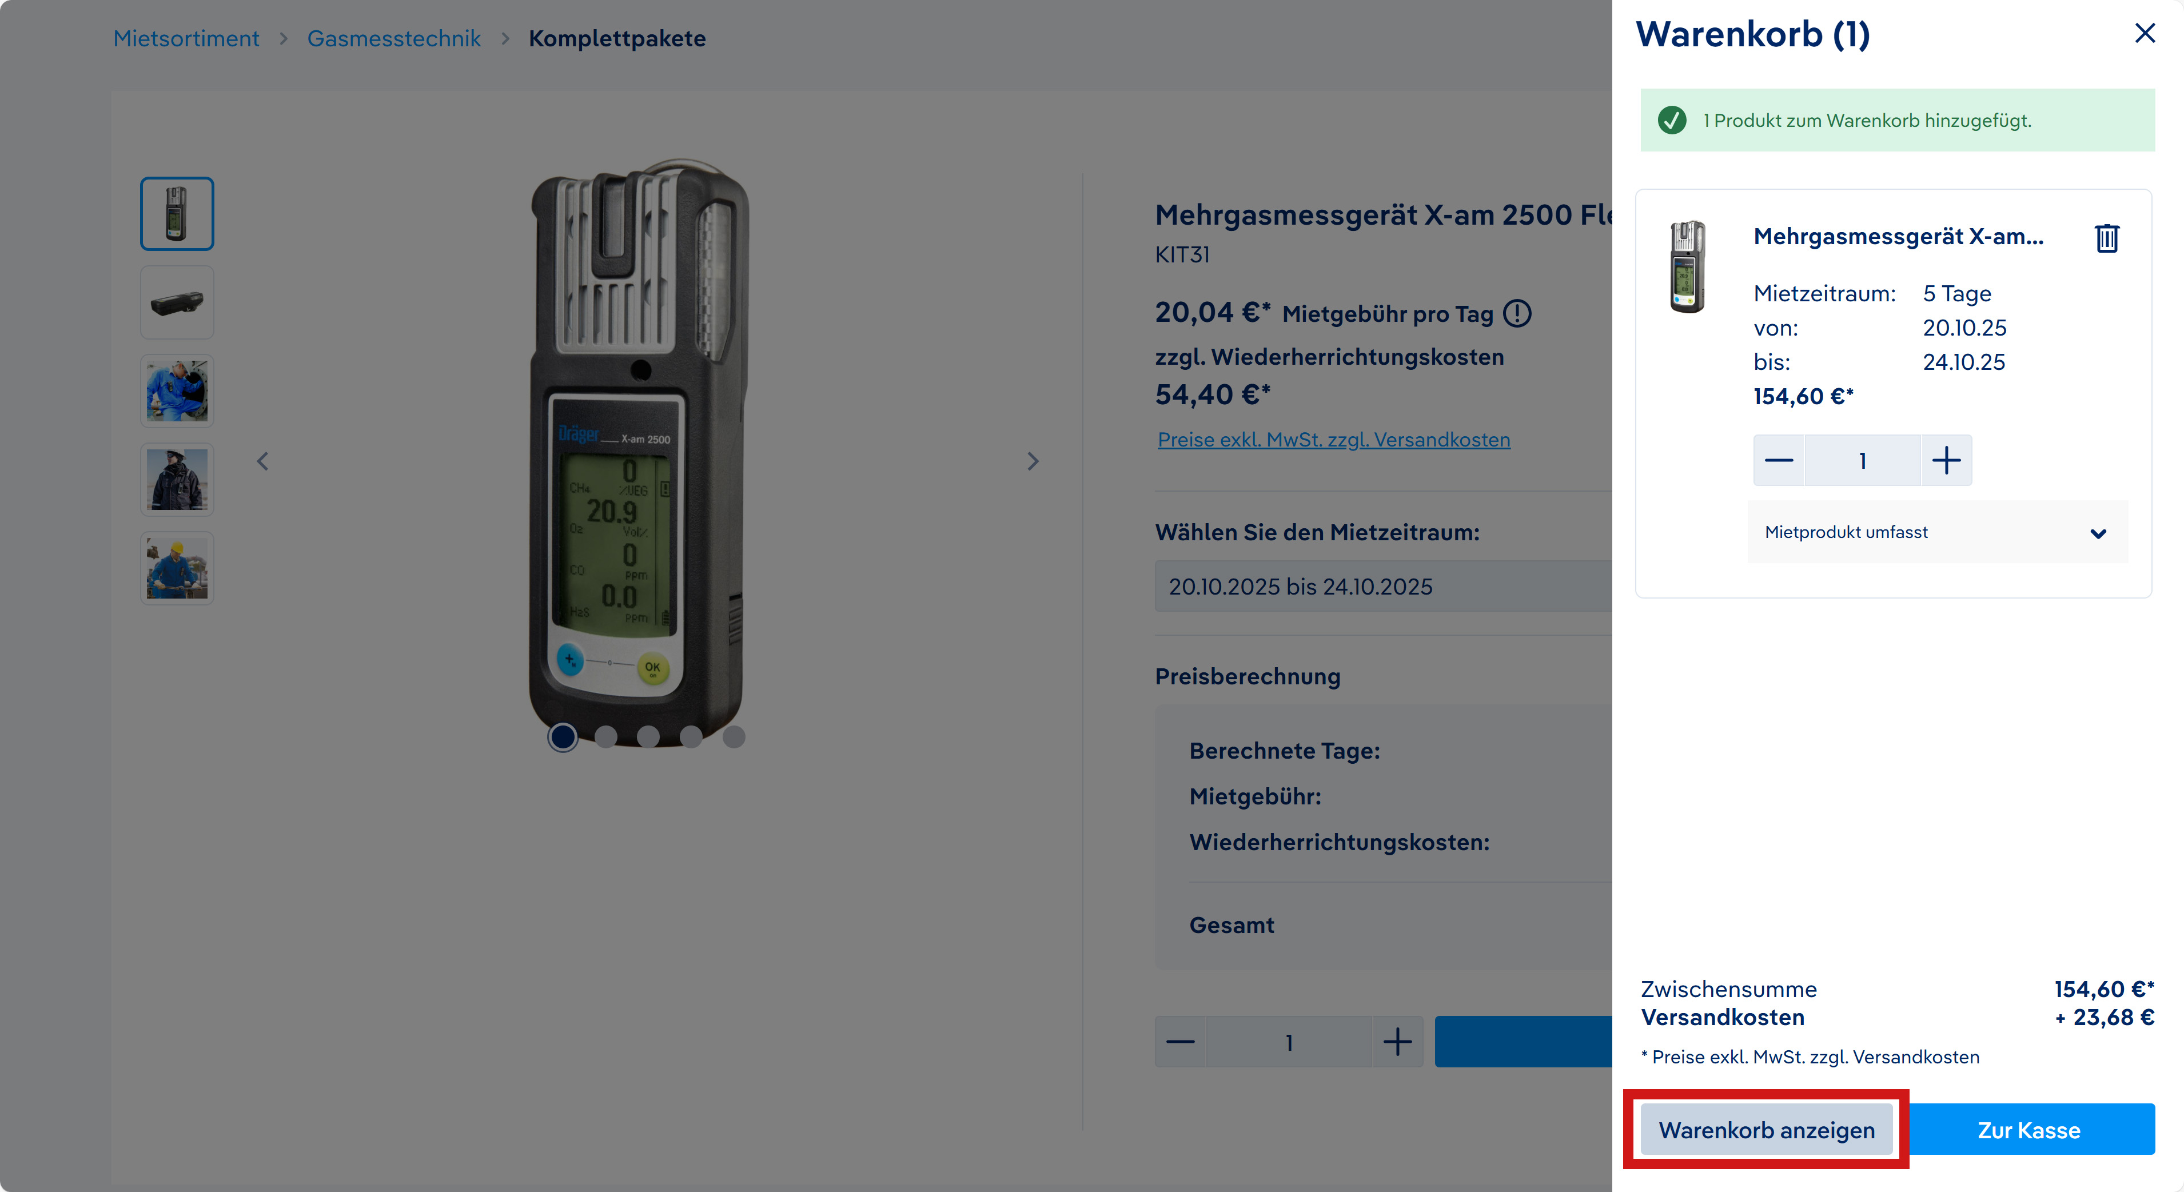The width and height of the screenshot is (2184, 1192).
Task: Show the next product image with the right arrow
Action: point(1032,461)
